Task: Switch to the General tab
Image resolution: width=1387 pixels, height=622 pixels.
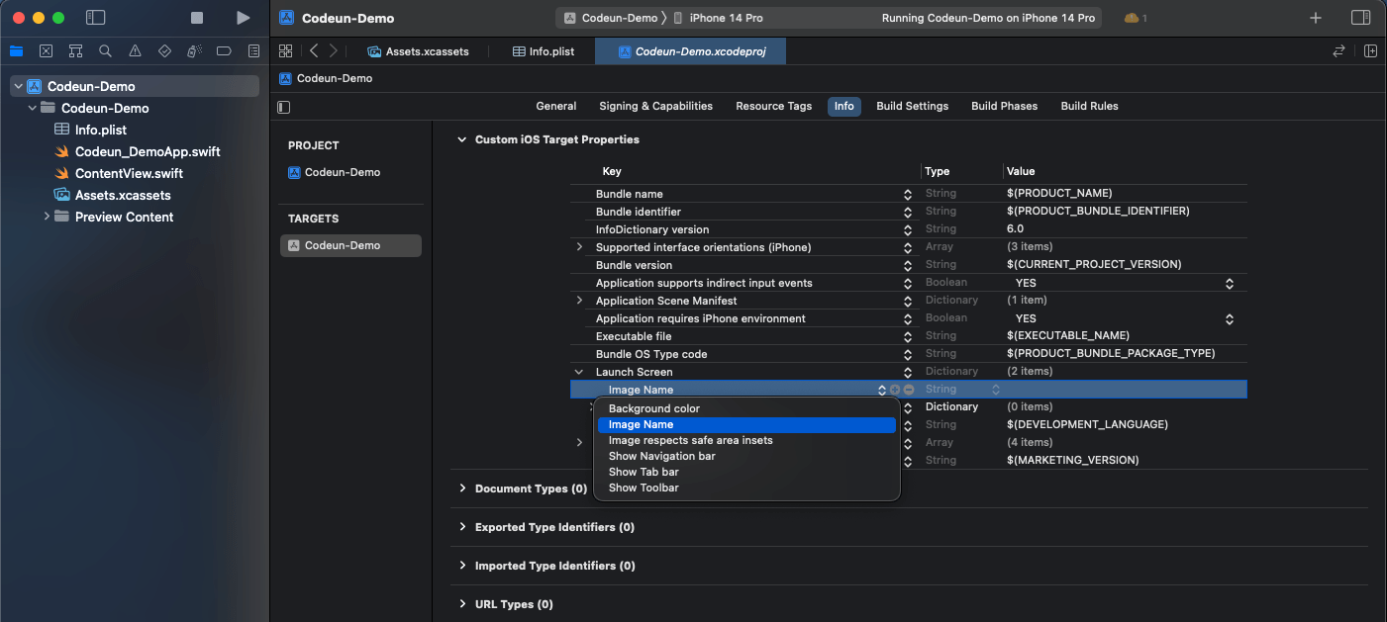Action: (556, 106)
